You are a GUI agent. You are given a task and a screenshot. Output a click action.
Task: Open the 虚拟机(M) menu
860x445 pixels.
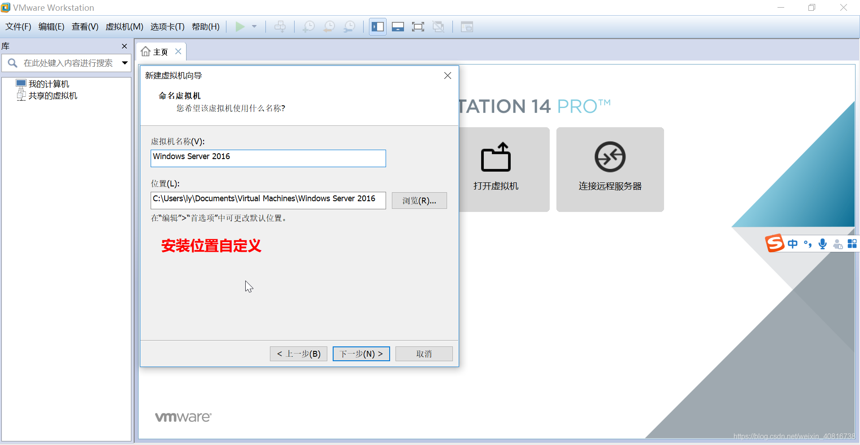pos(125,27)
